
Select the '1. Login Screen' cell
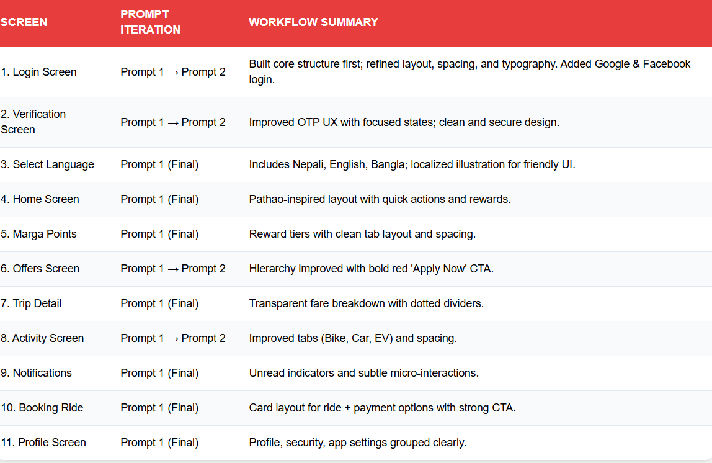39,72
